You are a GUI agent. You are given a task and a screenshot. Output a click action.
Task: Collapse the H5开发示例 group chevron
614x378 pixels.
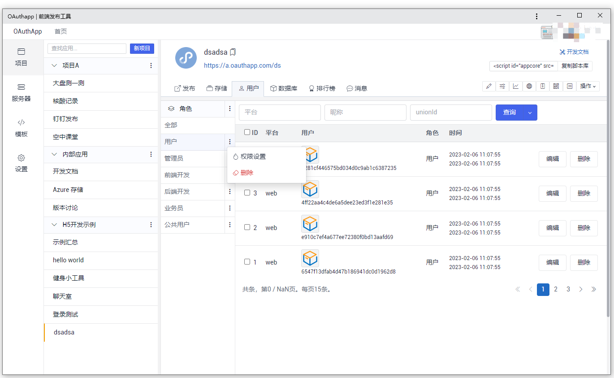coord(55,225)
